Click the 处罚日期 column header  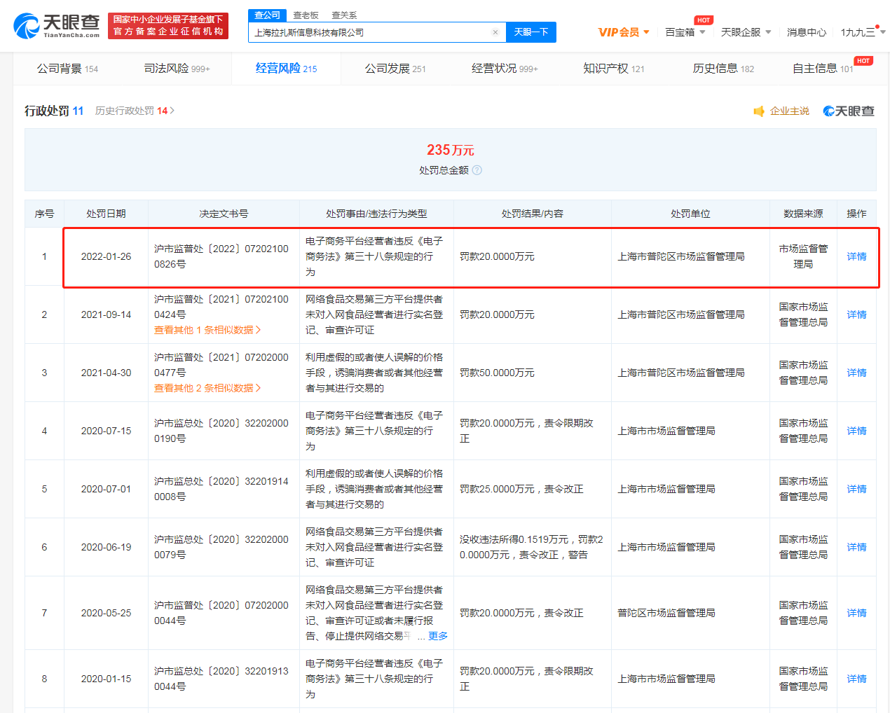click(106, 214)
